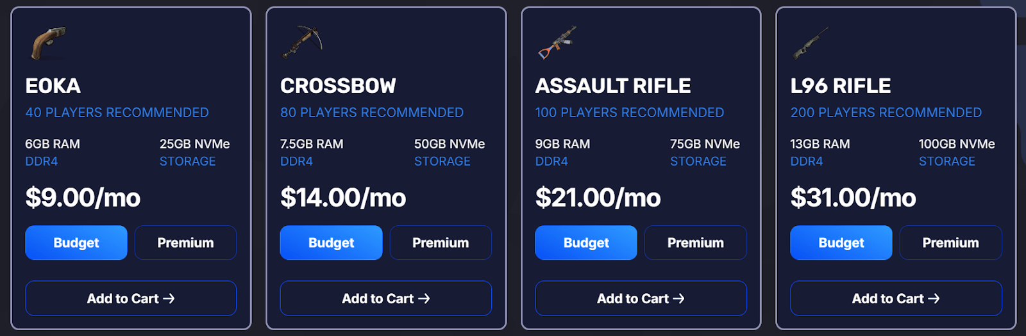Select Budget tier for L96 RIFLE plan
The image size is (1026, 336).
(841, 243)
